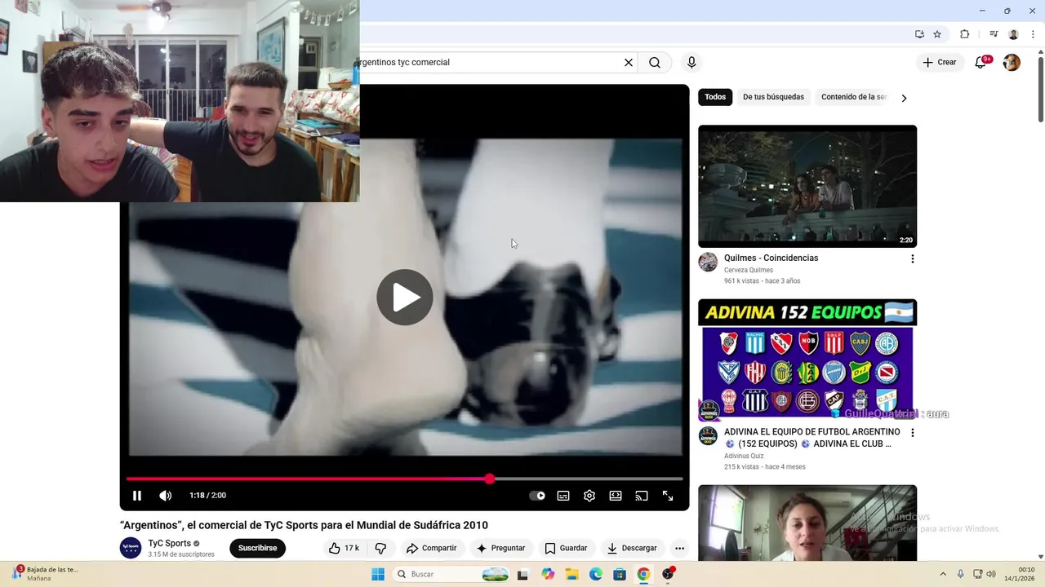Launch Copilot from the taskbar

pos(548,574)
